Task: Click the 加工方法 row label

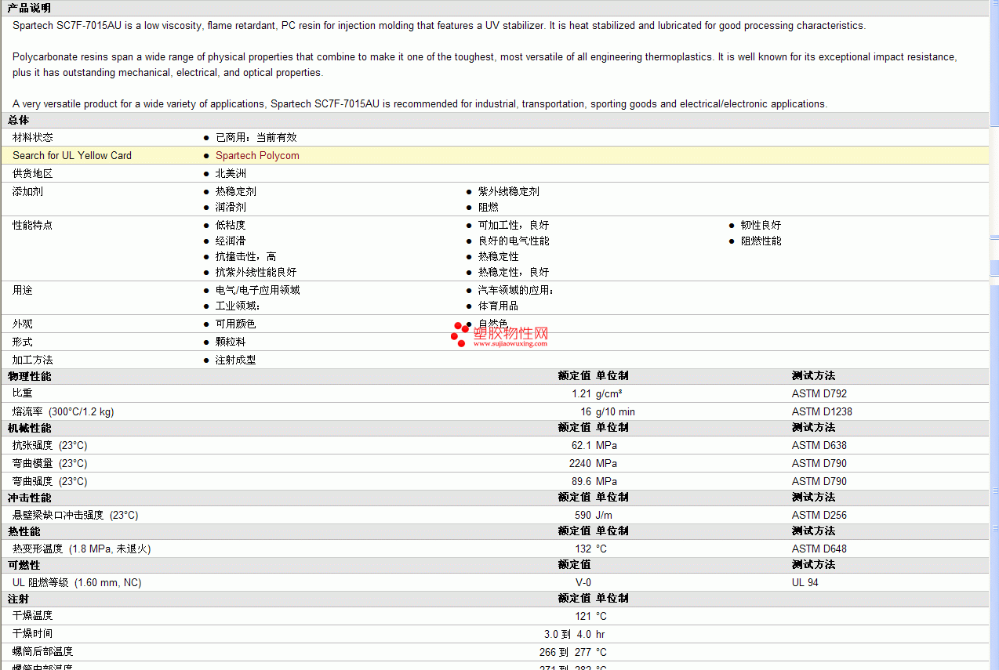Action: pyautogui.click(x=33, y=360)
